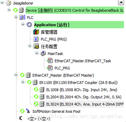Collapse the Device tree node
The height and width of the screenshot is (122, 126).
pyautogui.click(x=9, y=10)
